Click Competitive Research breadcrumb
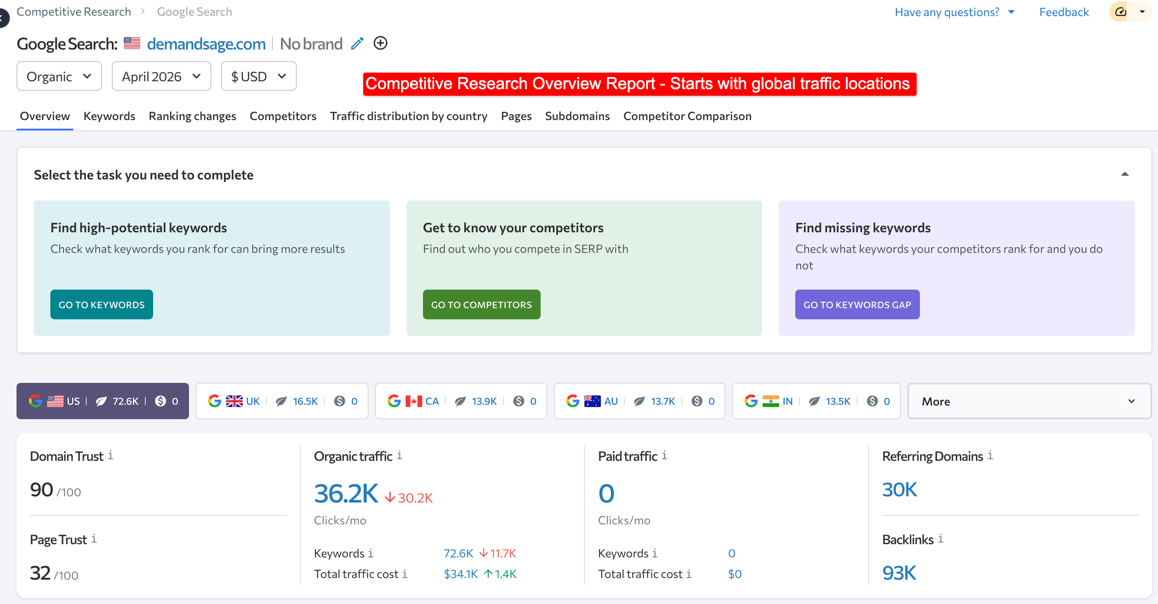 pyautogui.click(x=74, y=12)
